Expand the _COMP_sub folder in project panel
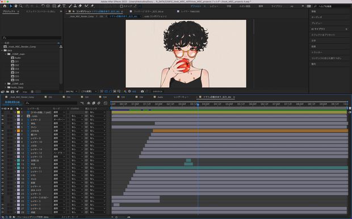 pyautogui.click(x=5, y=84)
